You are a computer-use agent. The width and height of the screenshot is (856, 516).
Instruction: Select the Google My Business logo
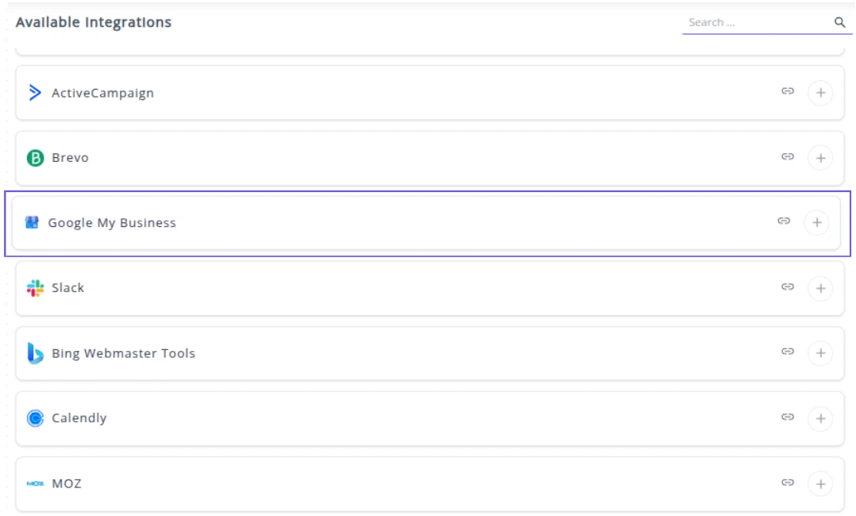pyautogui.click(x=32, y=223)
